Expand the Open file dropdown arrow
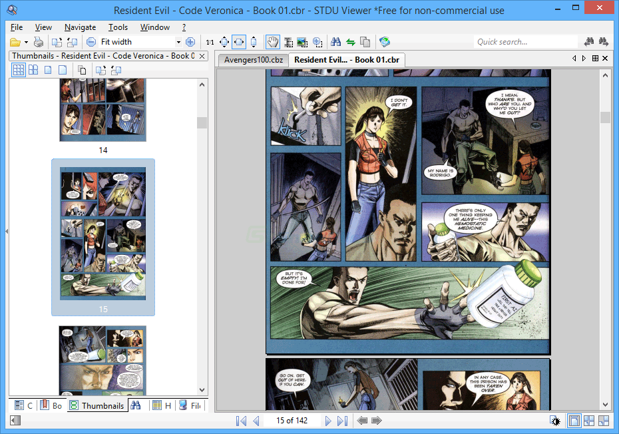This screenshot has width=619, height=434. tap(25, 42)
